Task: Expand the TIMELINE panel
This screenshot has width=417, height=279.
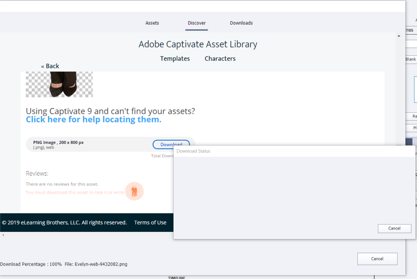Action: 177,277
